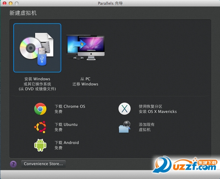This screenshot has width=220, height=179.
Task: Close the Parallels wizard with red button
Action: coord(5,4)
